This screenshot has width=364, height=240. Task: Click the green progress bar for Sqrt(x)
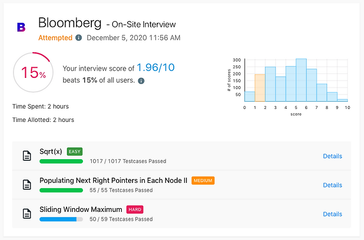pyautogui.click(x=61, y=161)
